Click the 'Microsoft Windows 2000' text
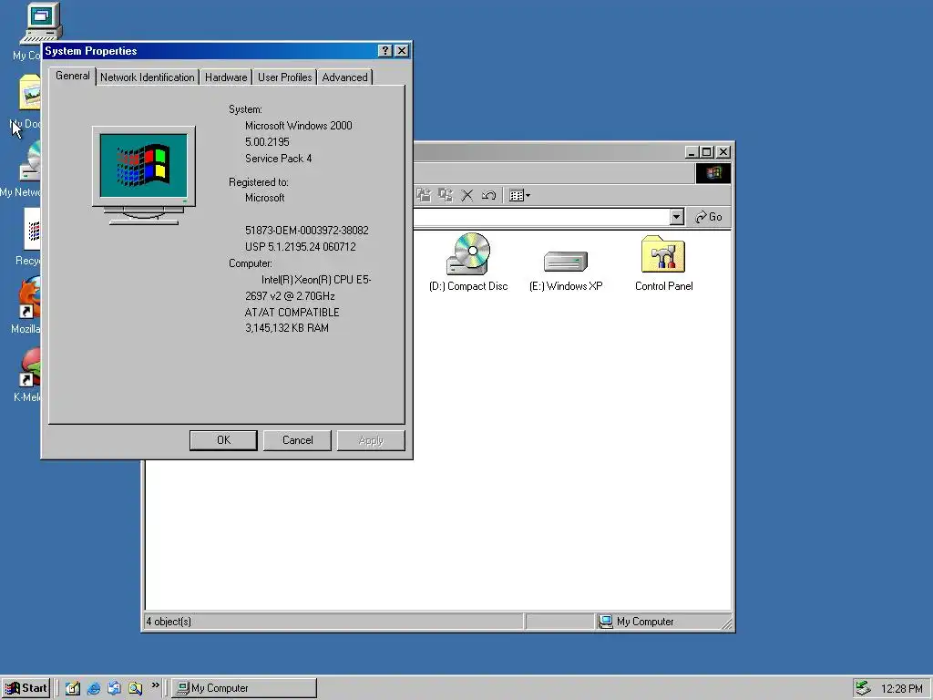The height and width of the screenshot is (700, 933). click(299, 126)
